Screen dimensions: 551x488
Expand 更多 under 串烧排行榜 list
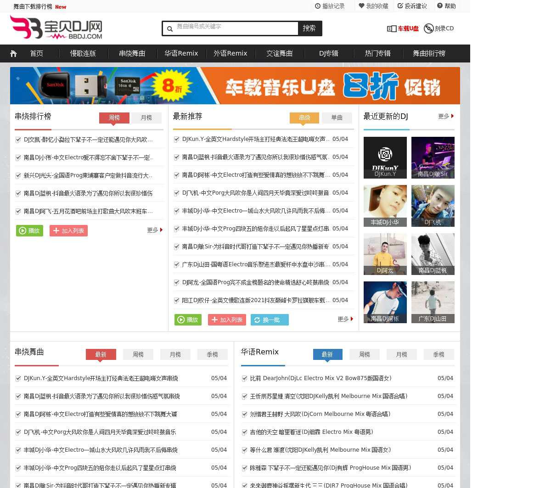click(155, 230)
